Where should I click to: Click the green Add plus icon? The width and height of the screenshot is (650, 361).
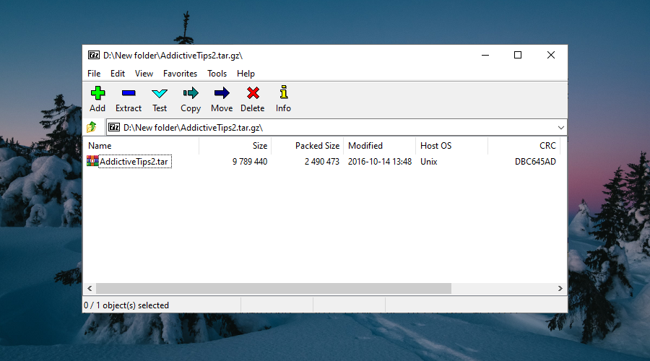[x=97, y=93]
